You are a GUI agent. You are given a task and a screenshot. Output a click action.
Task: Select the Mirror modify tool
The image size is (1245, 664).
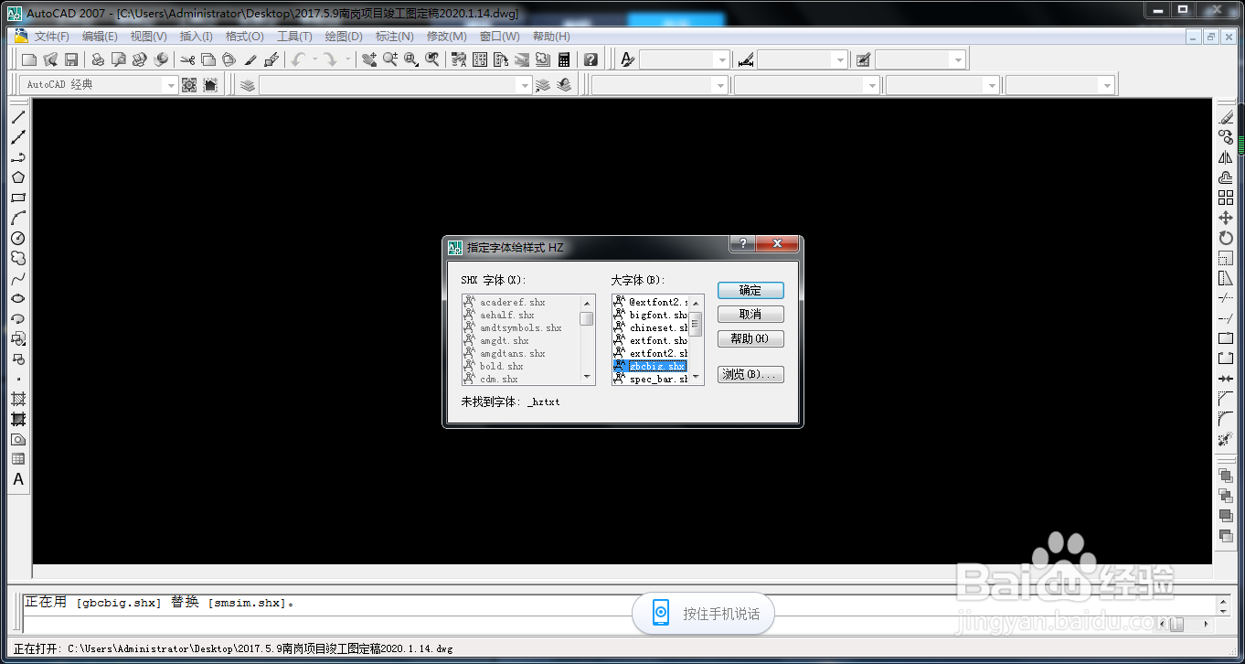click(1226, 157)
